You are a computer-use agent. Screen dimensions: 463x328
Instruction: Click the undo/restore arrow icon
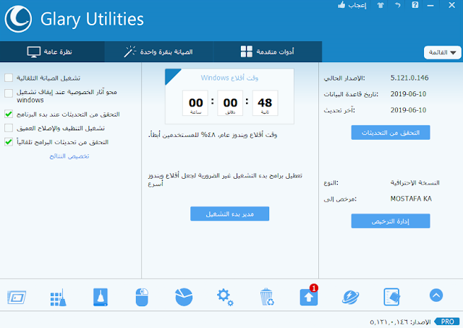398,5
